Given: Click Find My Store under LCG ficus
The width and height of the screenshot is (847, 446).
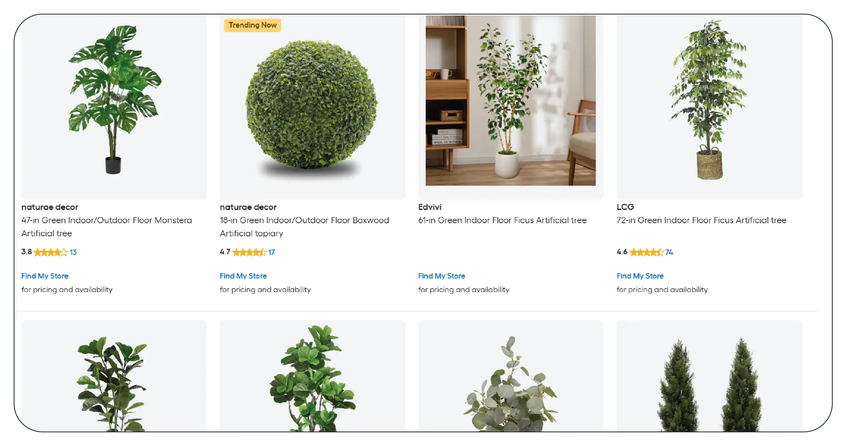Looking at the screenshot, I should point(640,276).
